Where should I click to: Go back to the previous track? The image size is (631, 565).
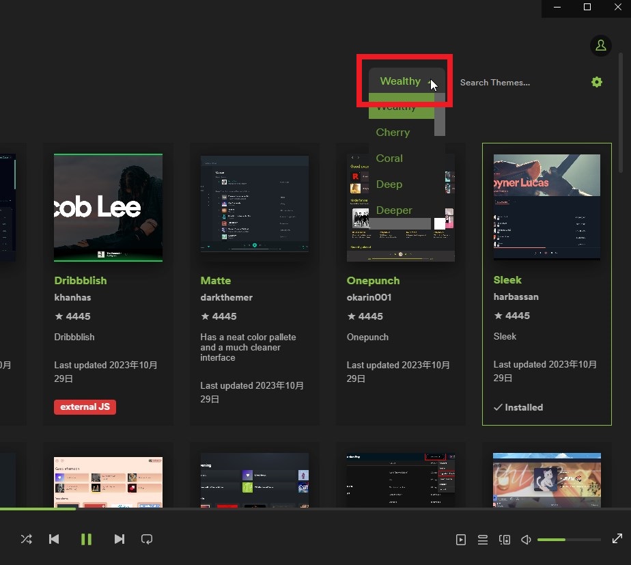tap(54, 539)
